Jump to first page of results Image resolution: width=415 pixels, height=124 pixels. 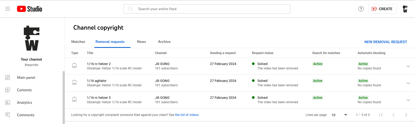381,115
